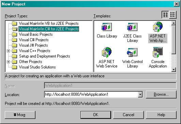Select Visual MainWin C# for J2EE Projects
The image size is (181, 124).
pyautogui.click(x=49, y=29)
